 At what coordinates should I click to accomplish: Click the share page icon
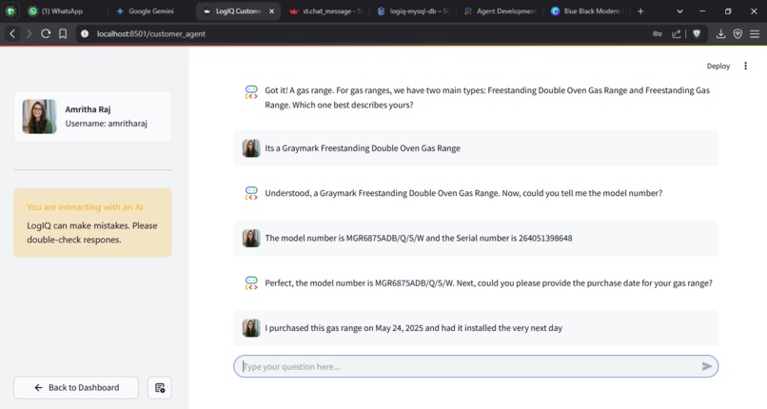tap(677, 33)
